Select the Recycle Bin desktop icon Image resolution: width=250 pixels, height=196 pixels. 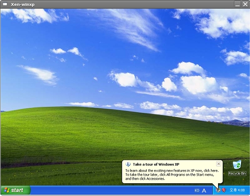pyautogui.click(x=237, y=168)
